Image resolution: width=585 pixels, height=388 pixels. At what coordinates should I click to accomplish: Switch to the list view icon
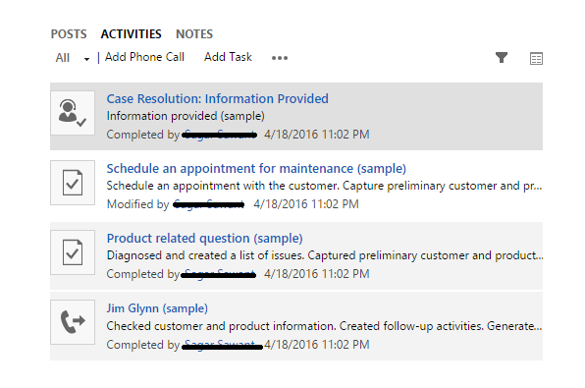click(x=536, y=58)
